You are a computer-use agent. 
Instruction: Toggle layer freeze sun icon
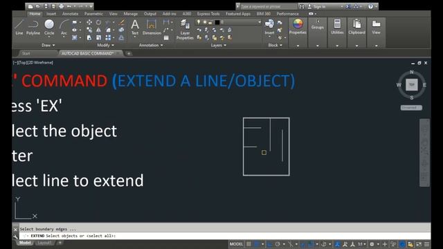pos(205,22)
